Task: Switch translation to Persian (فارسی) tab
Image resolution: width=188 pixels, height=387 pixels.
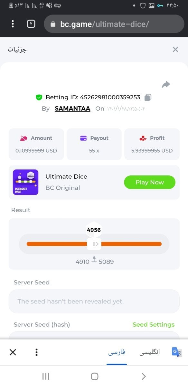Action: (x=117, y=352)
